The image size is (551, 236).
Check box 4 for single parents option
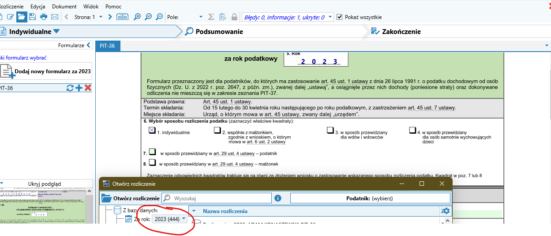[x=413, y=130]
